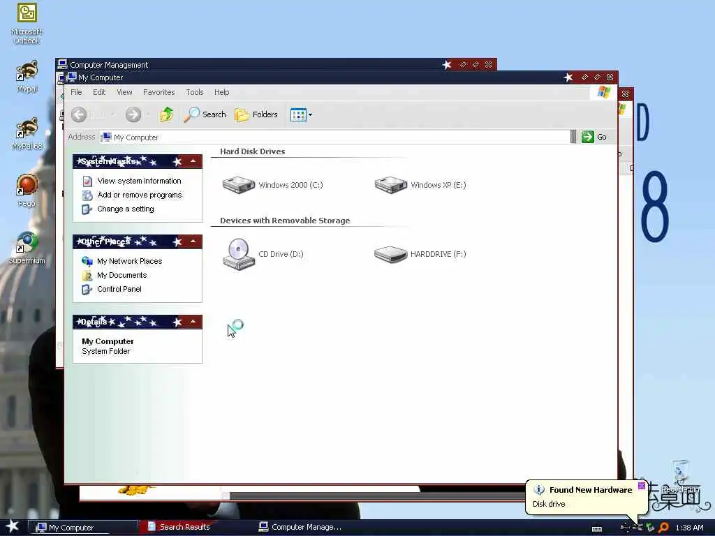Screen dimensions: 715x536
Task: Open the Mypal desktop shortcut
Action: pos(27,77)
